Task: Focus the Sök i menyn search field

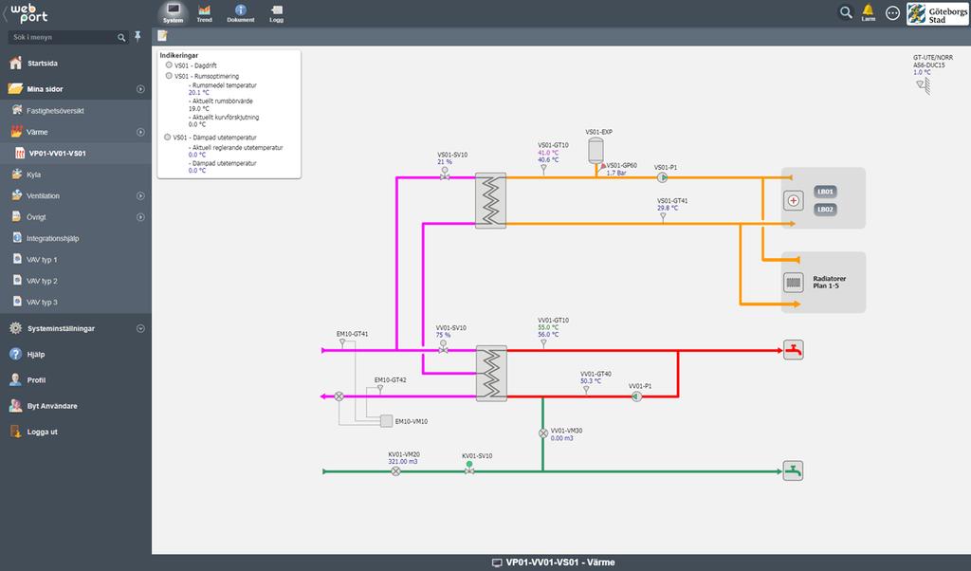Action: (67, 37)
